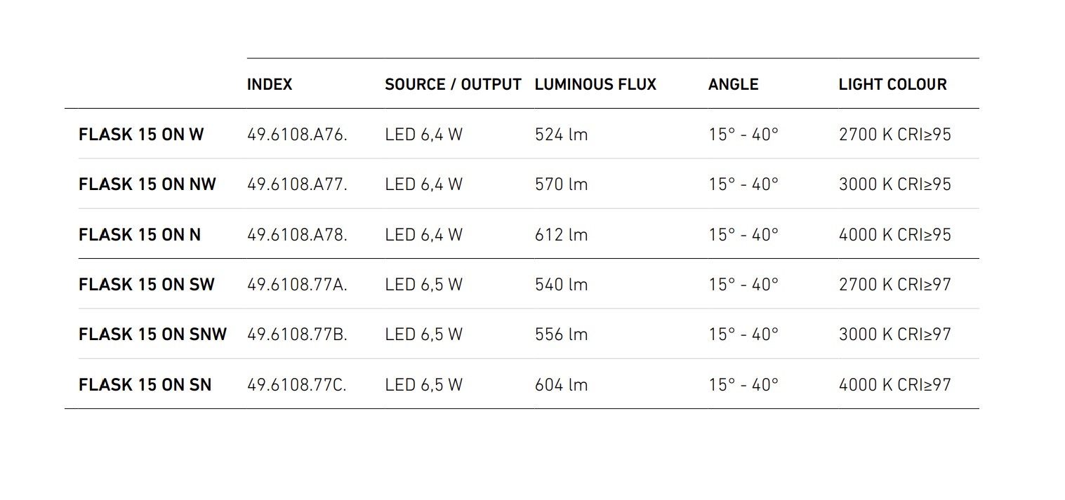Click the ANGLE column header
Screen dimensions: 1065x500
coord(733,85)
